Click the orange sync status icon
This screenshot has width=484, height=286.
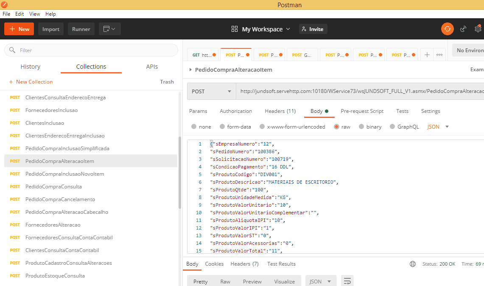447,29
